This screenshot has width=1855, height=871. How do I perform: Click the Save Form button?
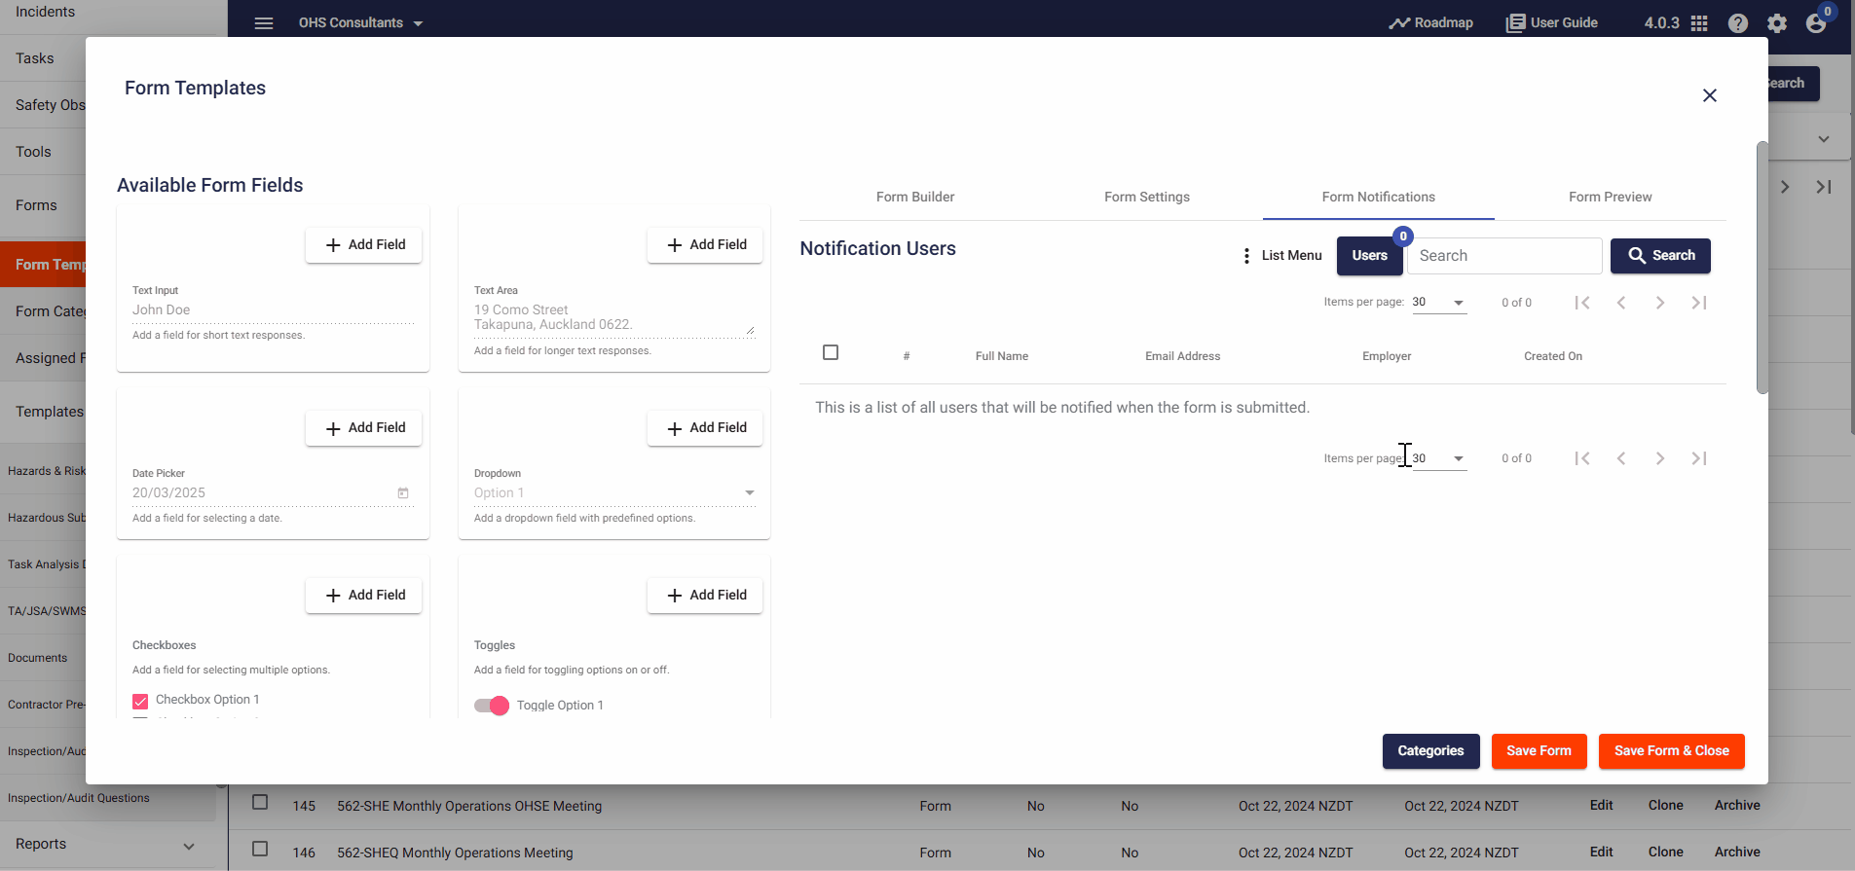(x=1539, y=751)
